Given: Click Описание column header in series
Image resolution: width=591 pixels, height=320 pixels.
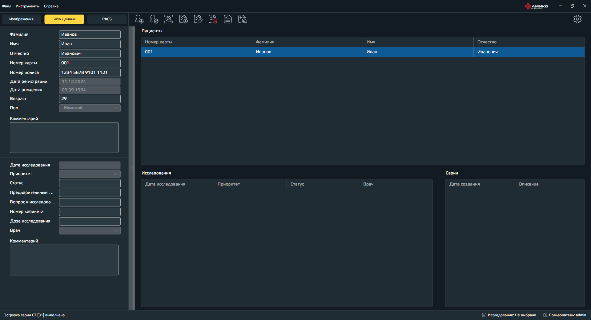Looking at the screenshot, I should tap(550, 184).
